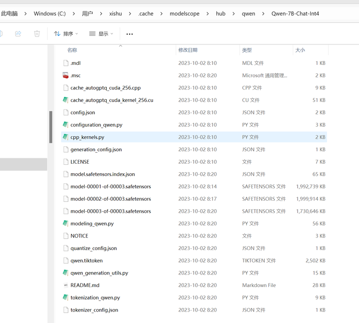
Task: Click the 2023-10-02 8:14 date cell
Action: (x=197, y=187)
